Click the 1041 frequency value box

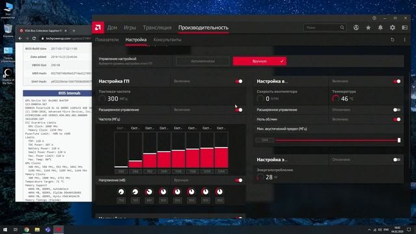[164, 172]
